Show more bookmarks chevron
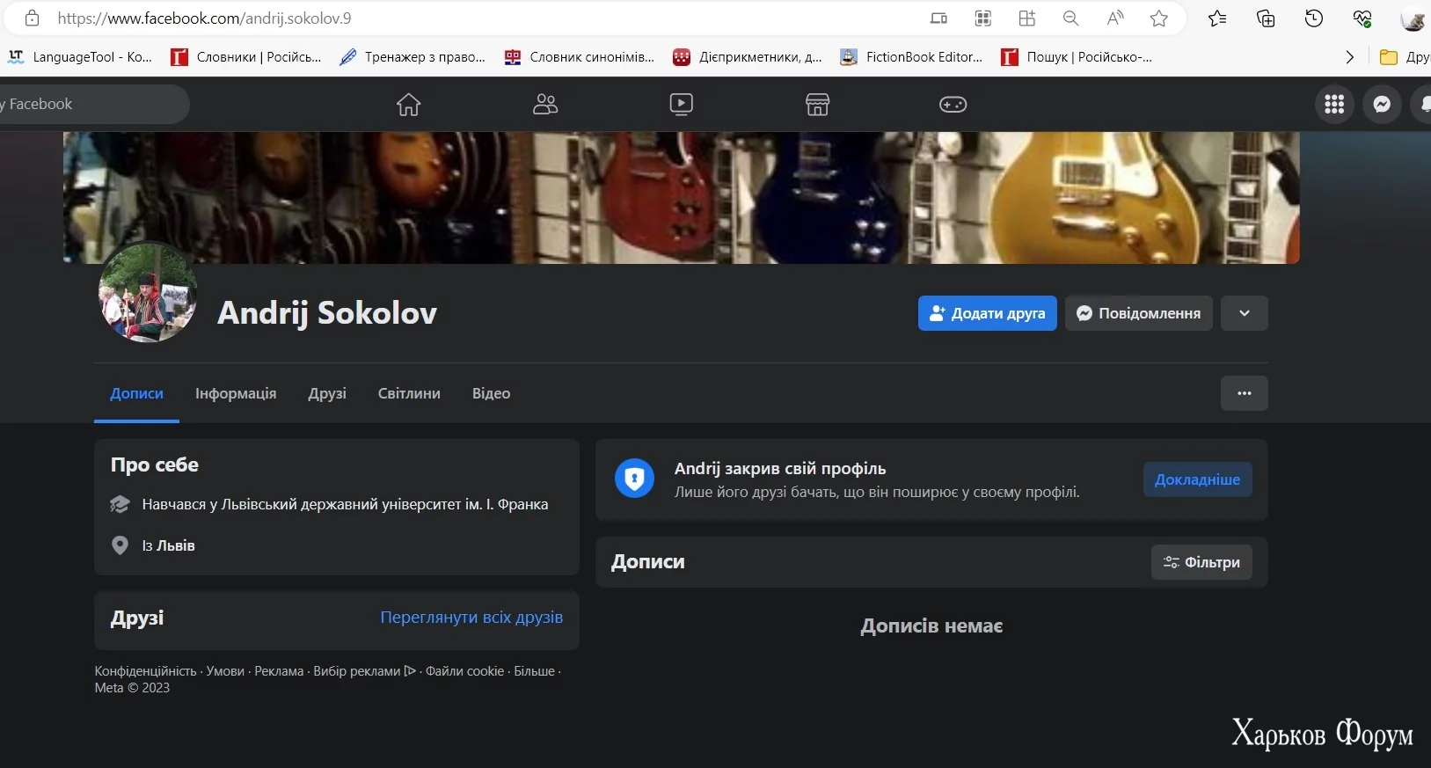The width and height of the screenshot is (1431, 768). tap(1350, 57)
